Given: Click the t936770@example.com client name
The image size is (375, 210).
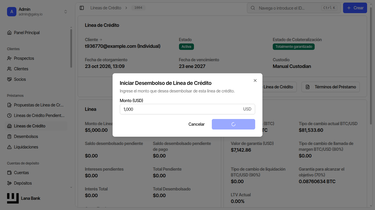Looking at the screenshot, I should tap(123, 46).
